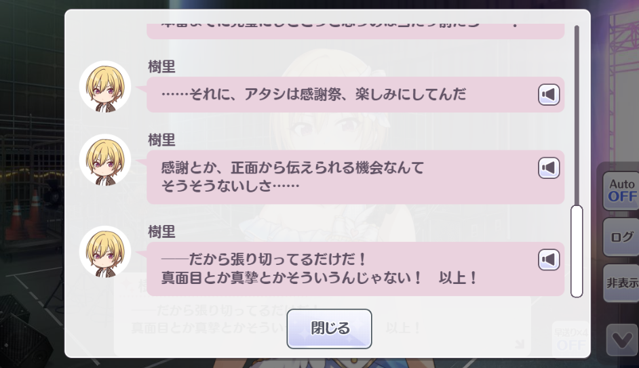This screenshot has height=368, width=639.
Task: Click the advance arrow in dimmed dialogue box
Action: [519, 344]
